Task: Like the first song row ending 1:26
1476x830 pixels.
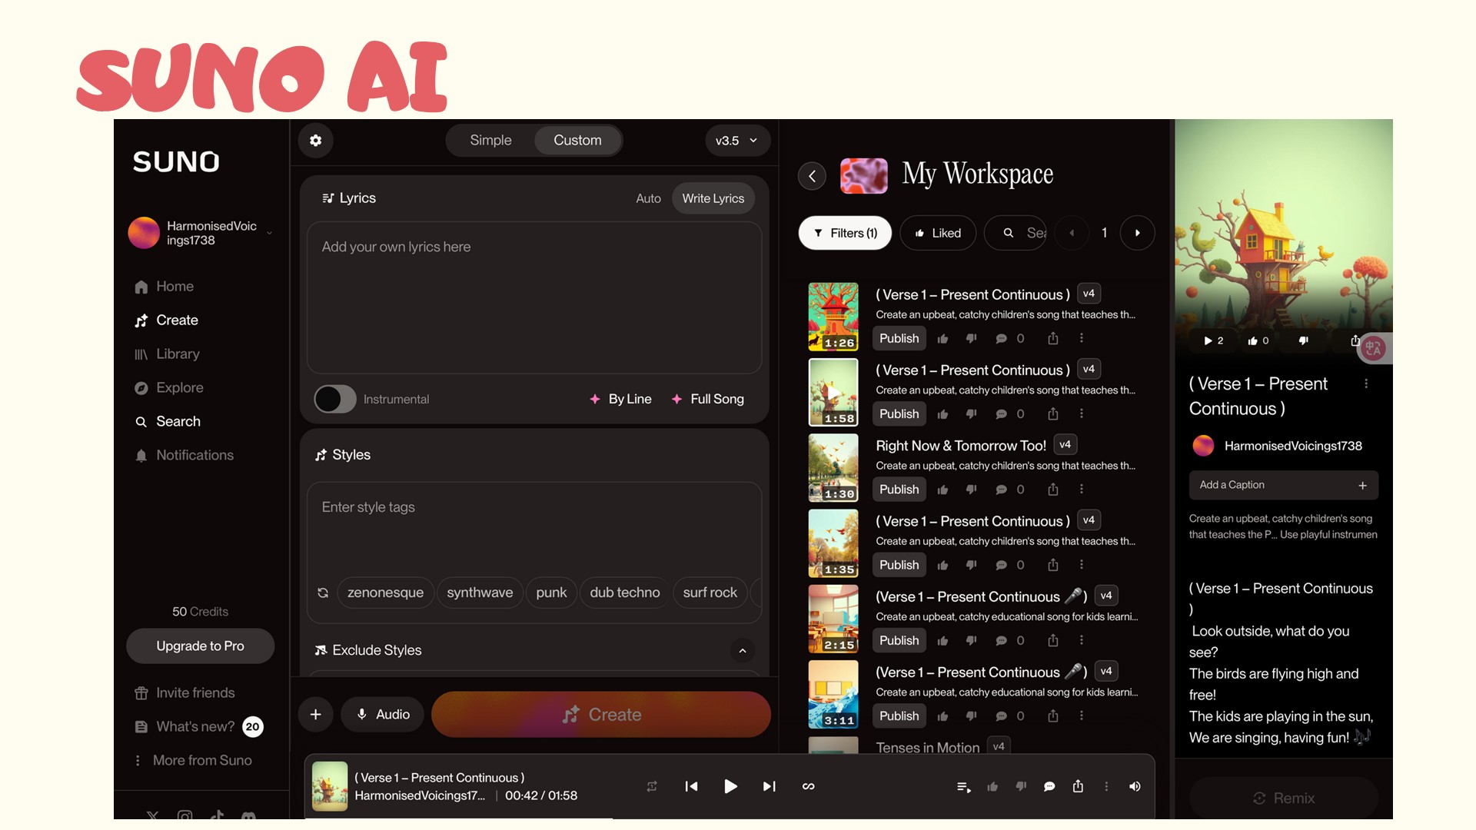Action: click(x=942, y=339)
